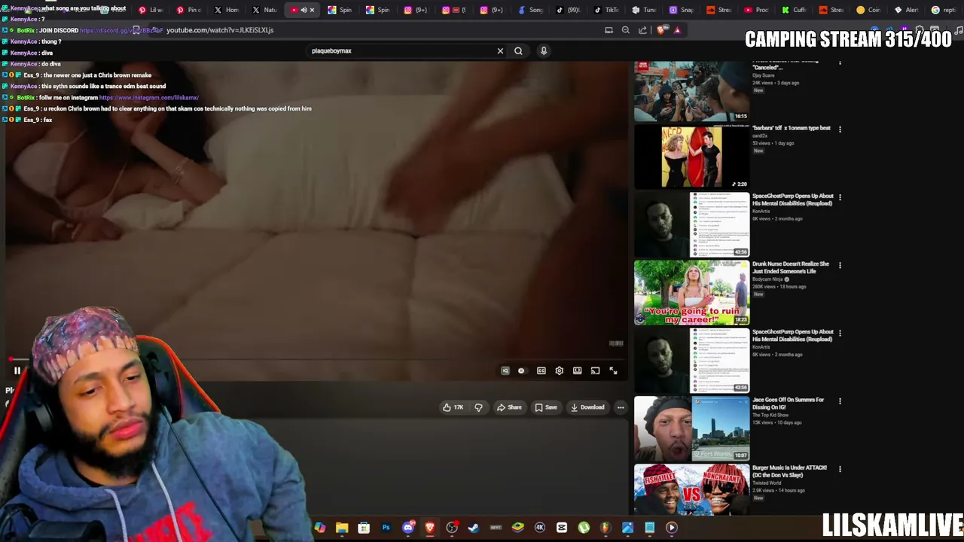Viewport: 964px width, 542px height.
Task: Launch Photoshop from the taskbar
Action: [386, 528]
